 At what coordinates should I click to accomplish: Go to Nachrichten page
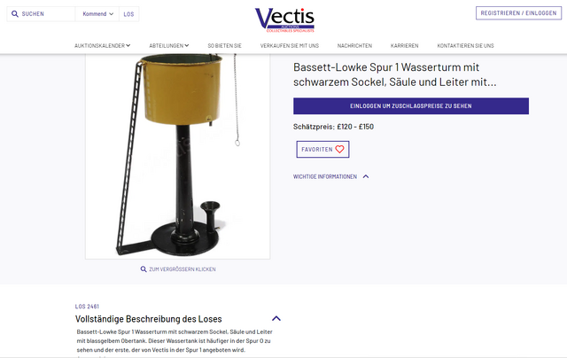click(x=354, y=45)
